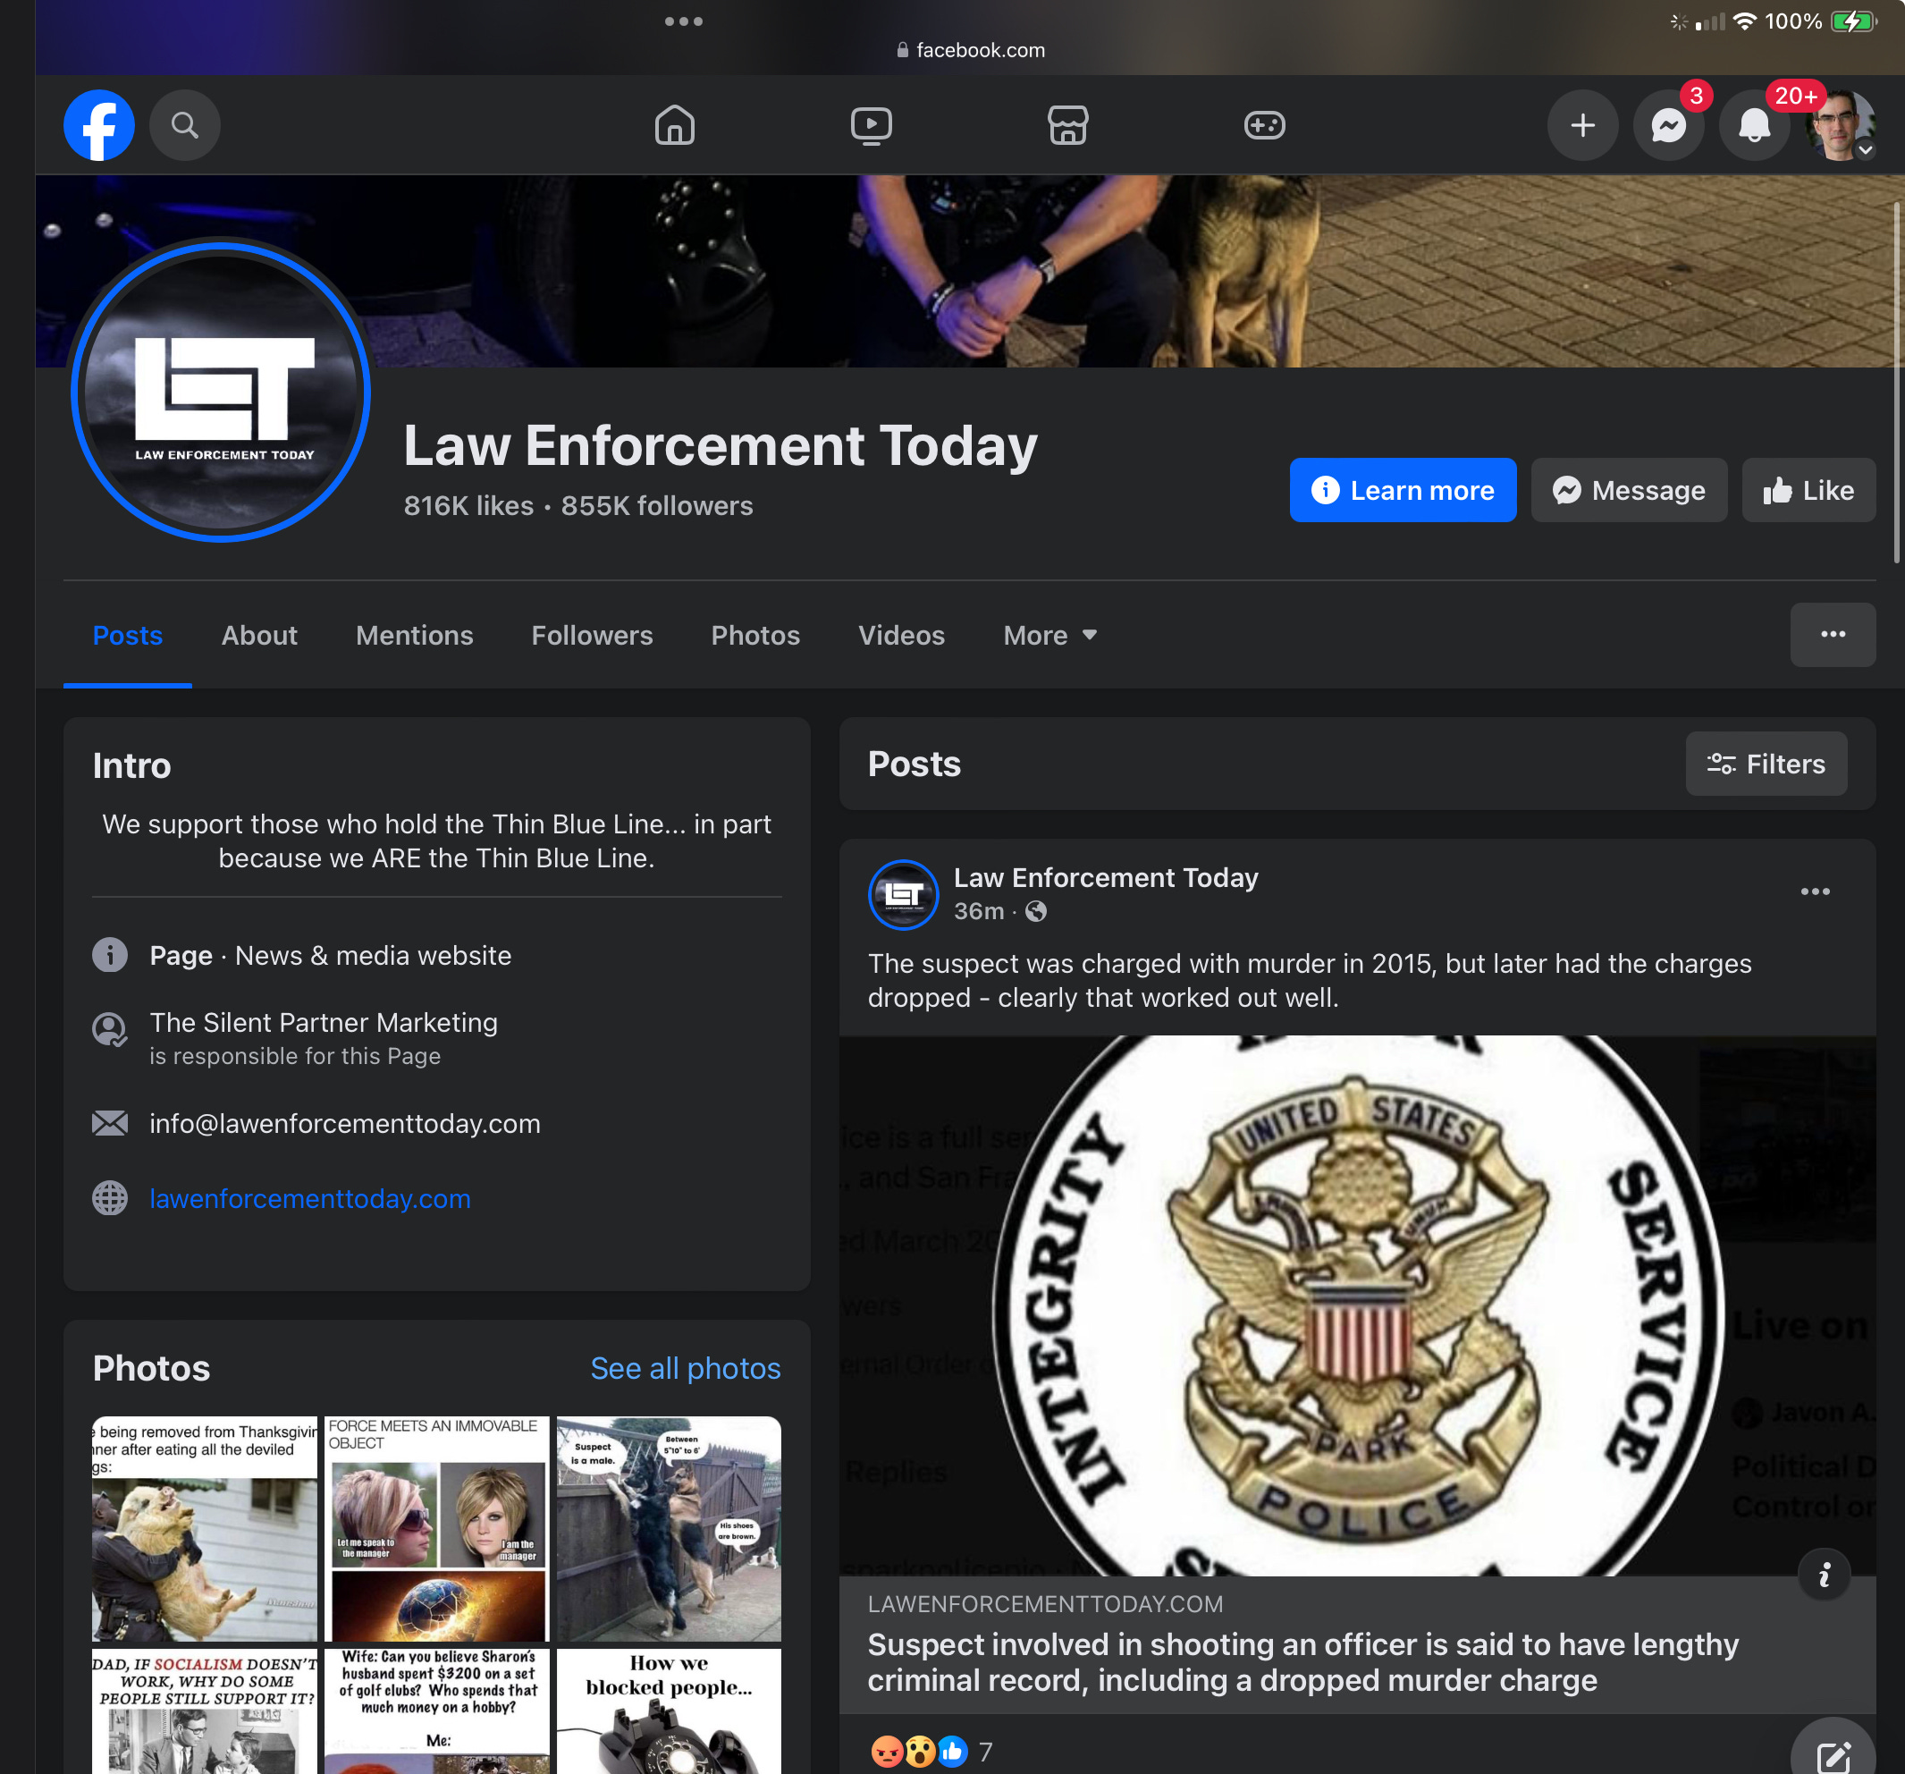
Task: Open the Thanksgiving pig meme photo
Action: tap(204, 1529)
